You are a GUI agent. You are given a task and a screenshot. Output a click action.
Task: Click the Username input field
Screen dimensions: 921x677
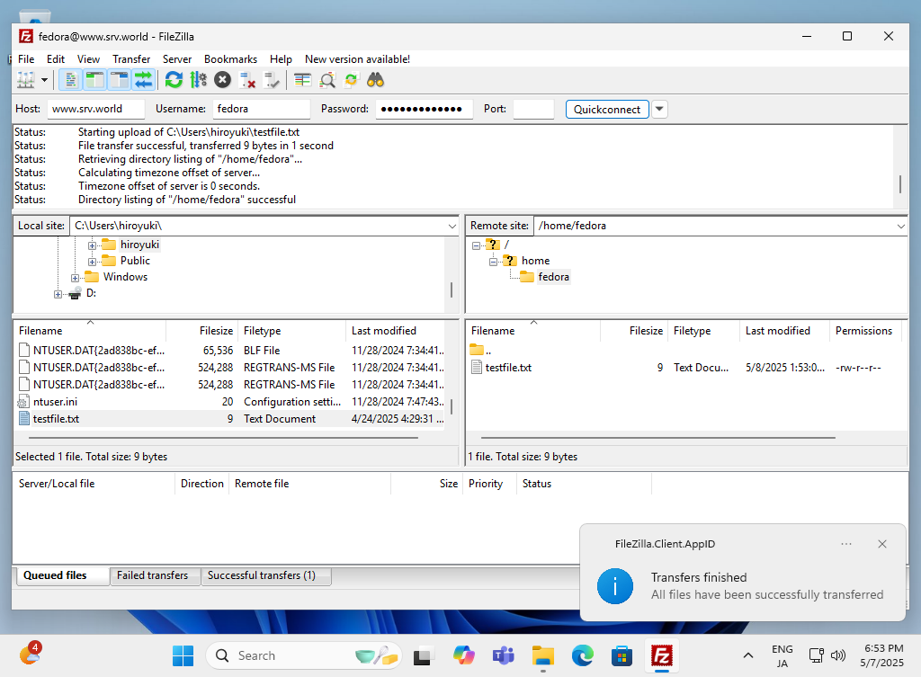(x=262, y=109)
